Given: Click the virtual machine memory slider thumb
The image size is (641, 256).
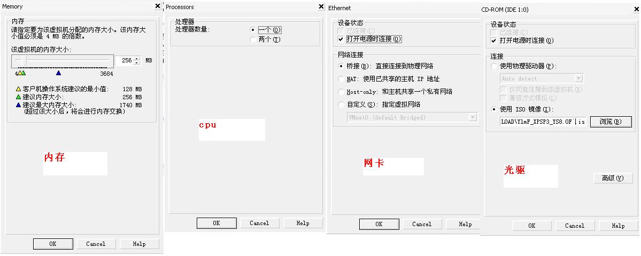Looking at the screenshot, I should click(24, 61).
